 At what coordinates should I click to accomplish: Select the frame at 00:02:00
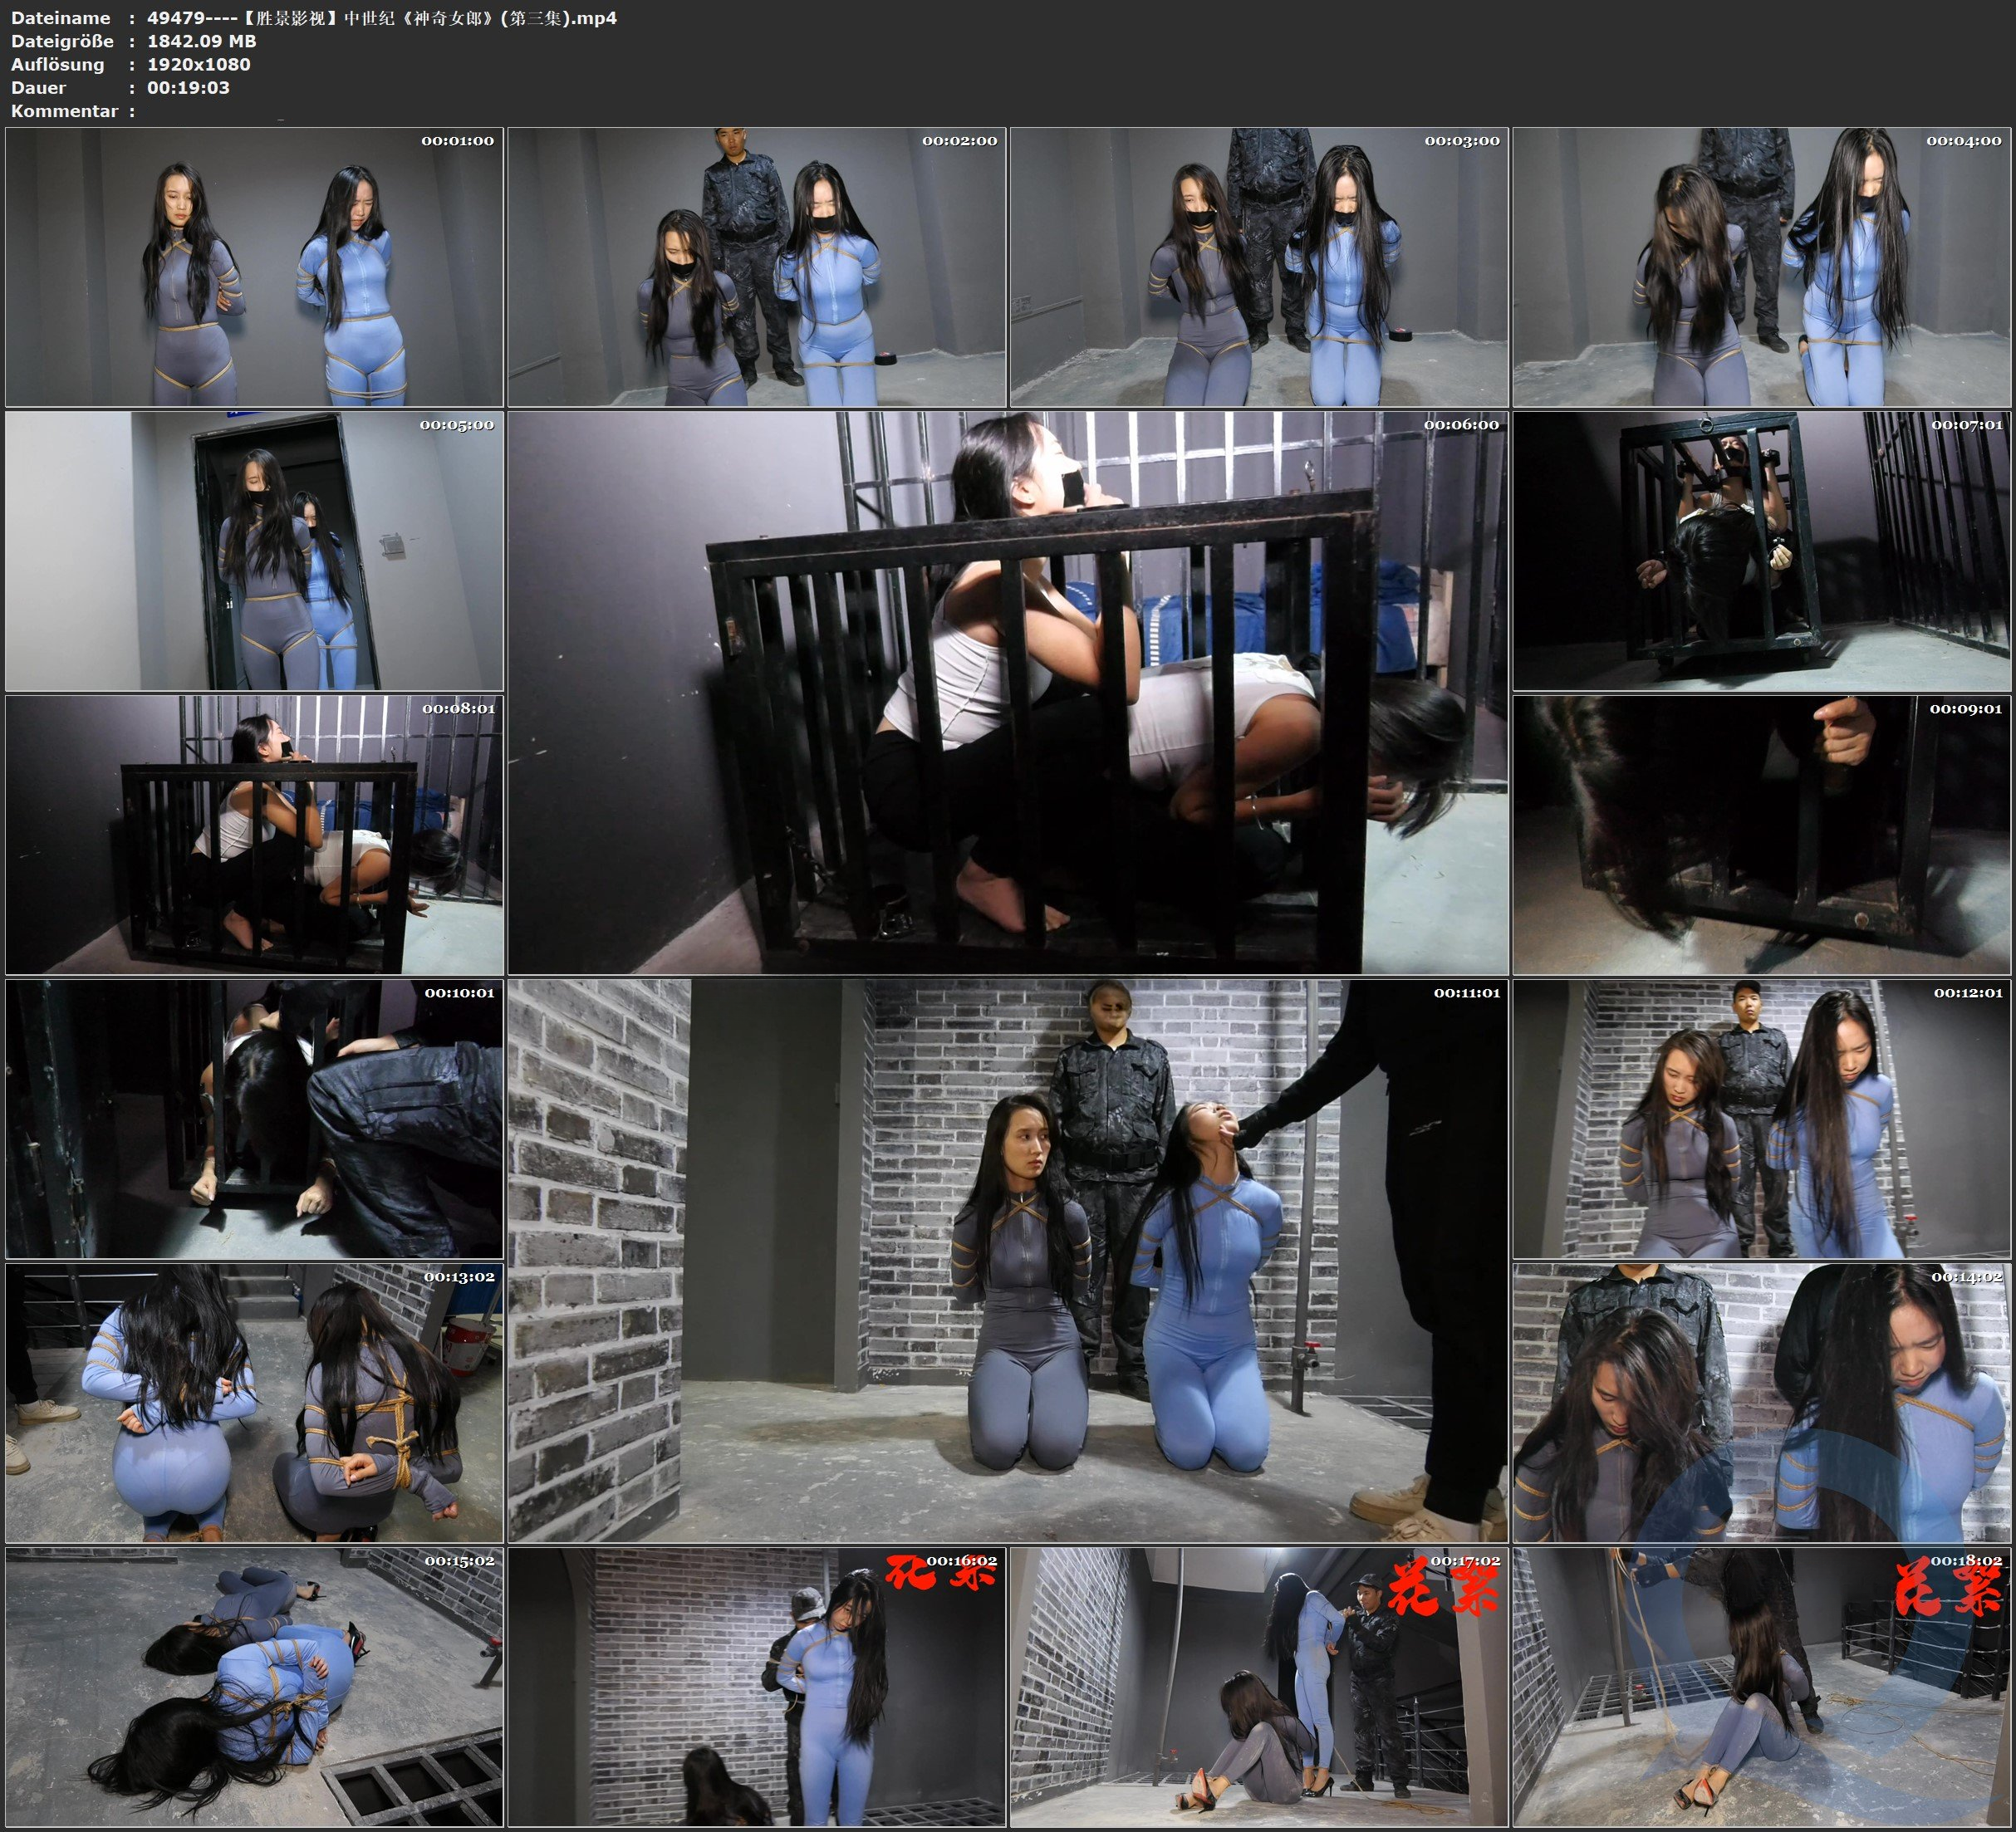pyautogui.click(x=756, y=267)
